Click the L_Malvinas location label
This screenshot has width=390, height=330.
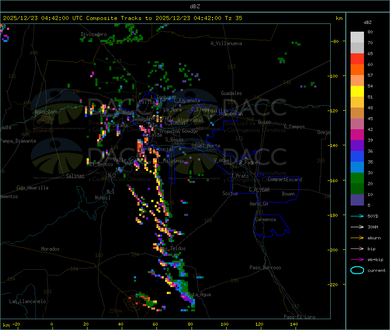(171, 161)
